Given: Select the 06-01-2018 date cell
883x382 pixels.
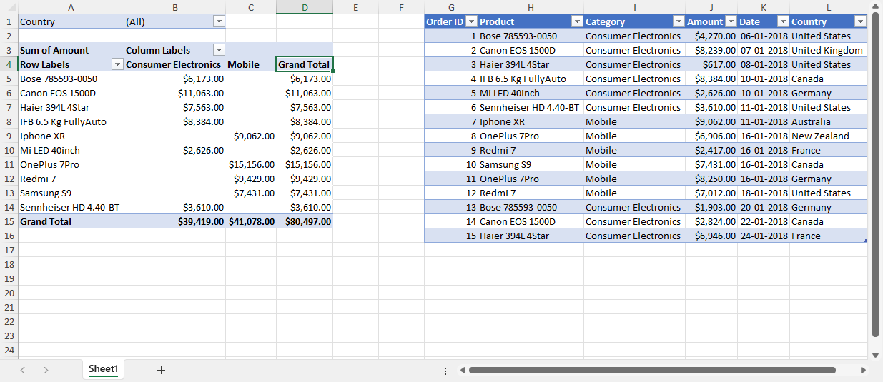Looking at the screenshot, I should pyautogui.click(x=764, y=36).
